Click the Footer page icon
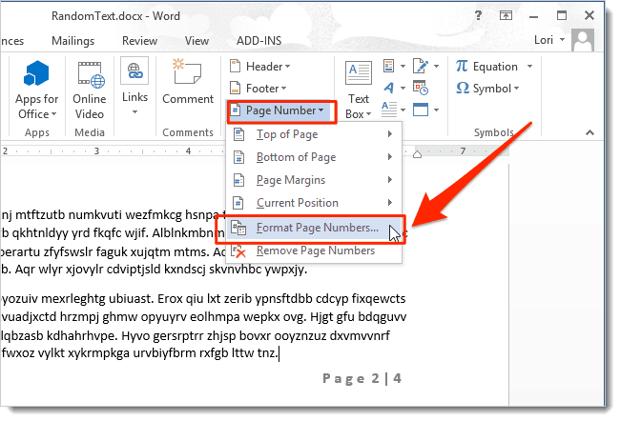The width and height of the screenshot is (620, 421). pos(236,88)
